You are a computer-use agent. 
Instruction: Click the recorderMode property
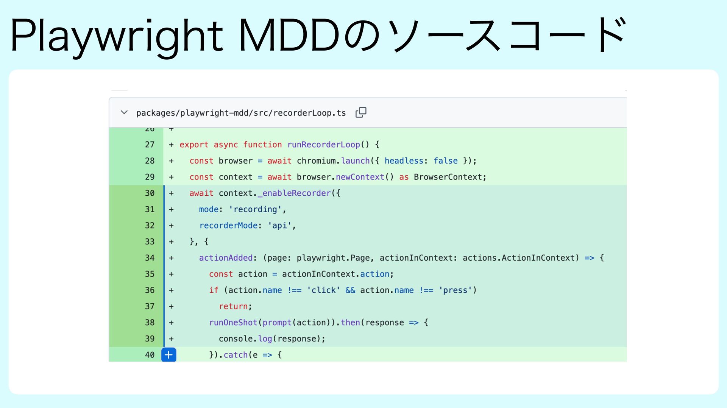(x=228, y=226)
